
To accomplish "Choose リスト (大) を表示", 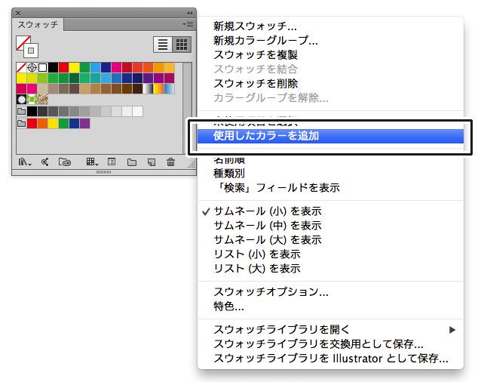I will click(257, 268).
